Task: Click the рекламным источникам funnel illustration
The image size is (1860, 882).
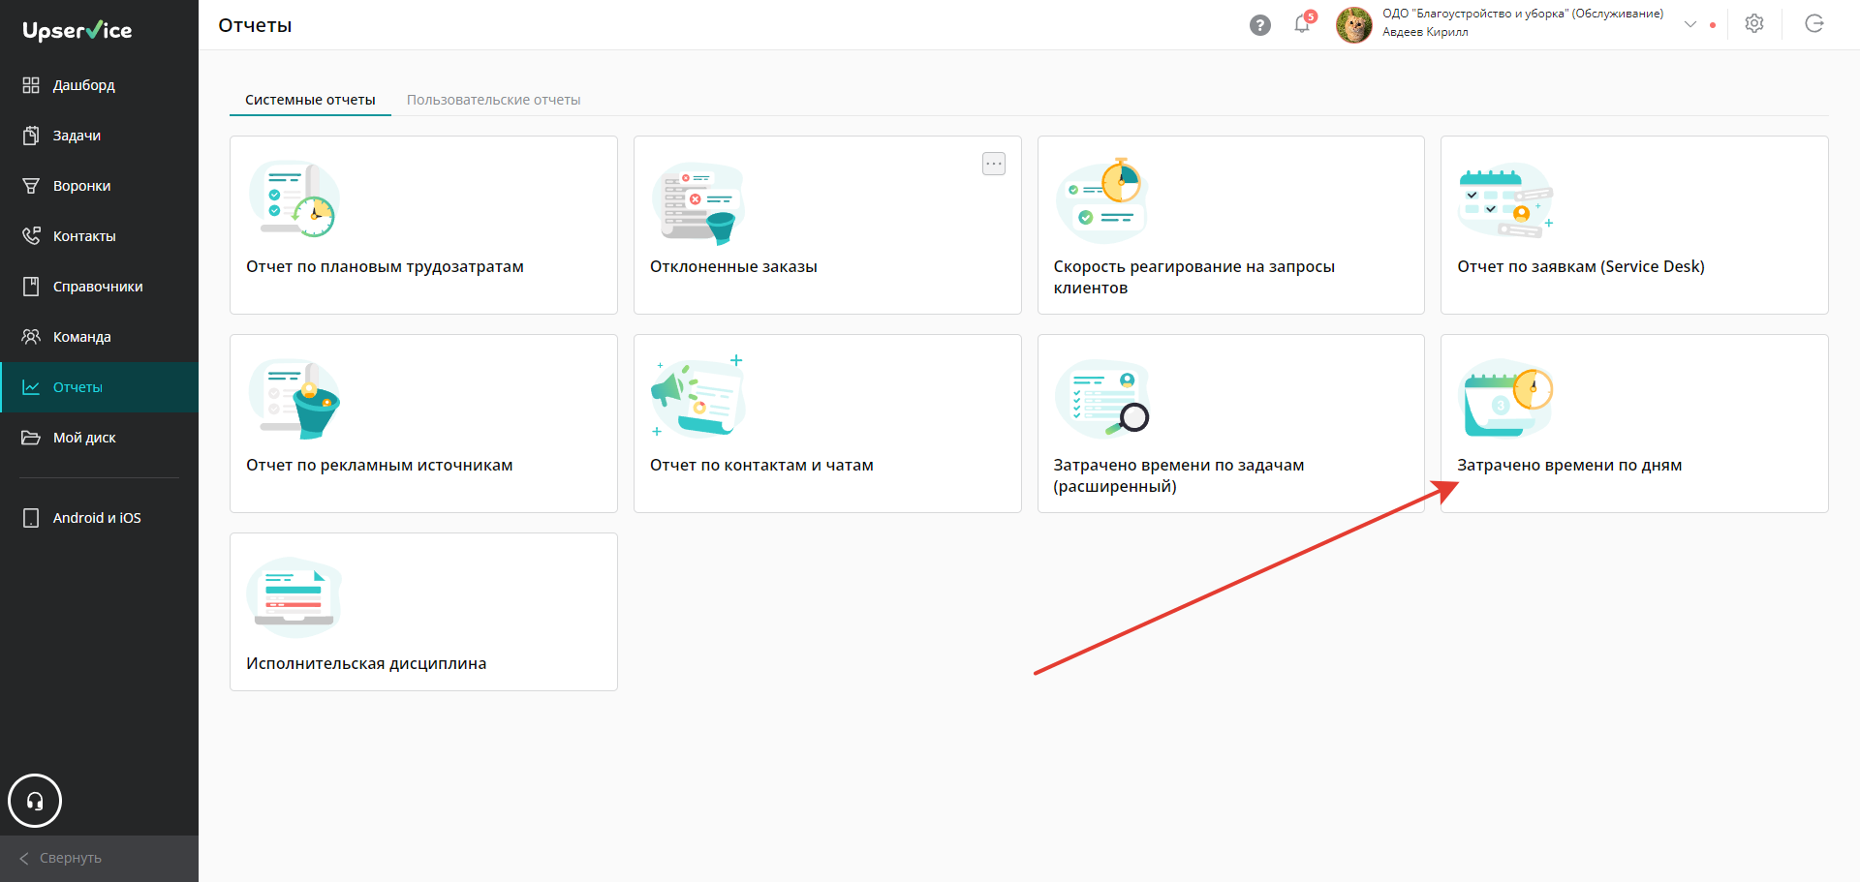Action: tap(294, 400)
